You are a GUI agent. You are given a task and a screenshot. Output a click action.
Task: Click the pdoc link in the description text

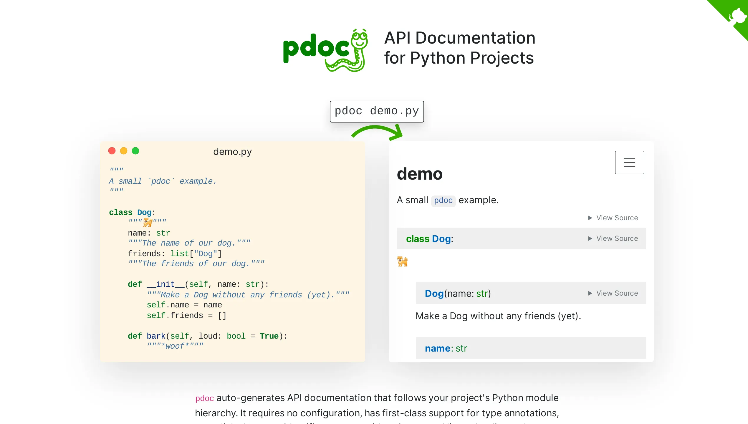205,398
